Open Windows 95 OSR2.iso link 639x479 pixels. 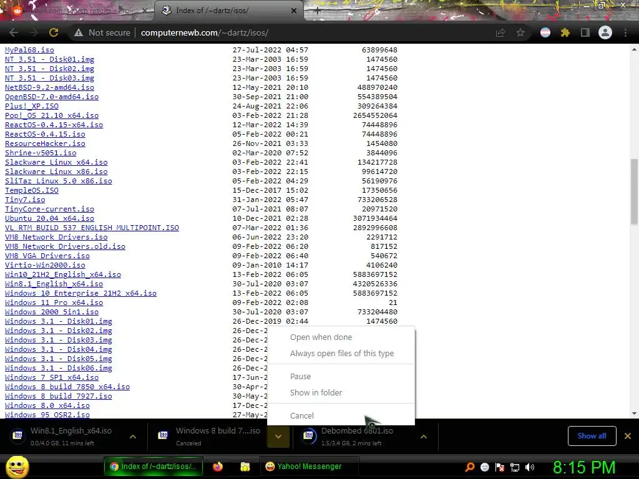tap(47, 415)
